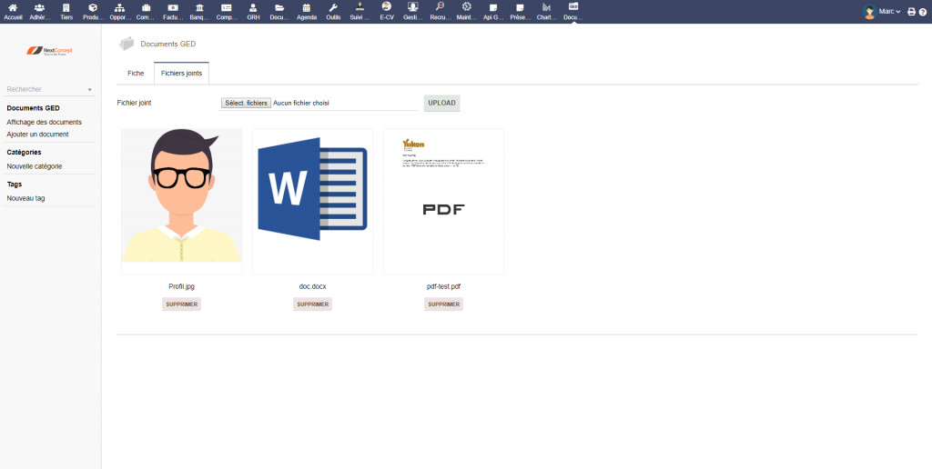The width and height of the screenshot is (932, 469).
Task: Open the GED Docu... icon
Action: [x=573, y=6]
